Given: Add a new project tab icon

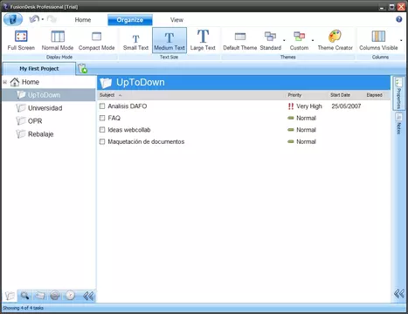Looking at the screenshot, I should 83,68.
